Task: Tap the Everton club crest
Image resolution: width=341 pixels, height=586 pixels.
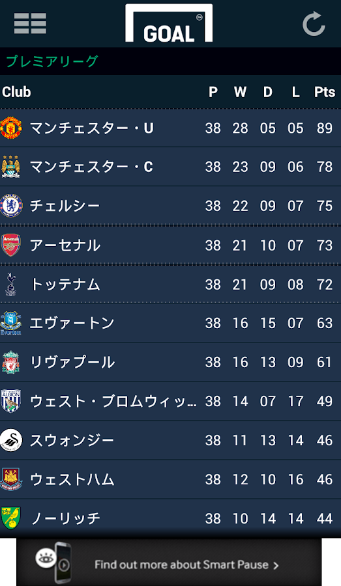Action: pyautogui.click(x=11, y=323)
